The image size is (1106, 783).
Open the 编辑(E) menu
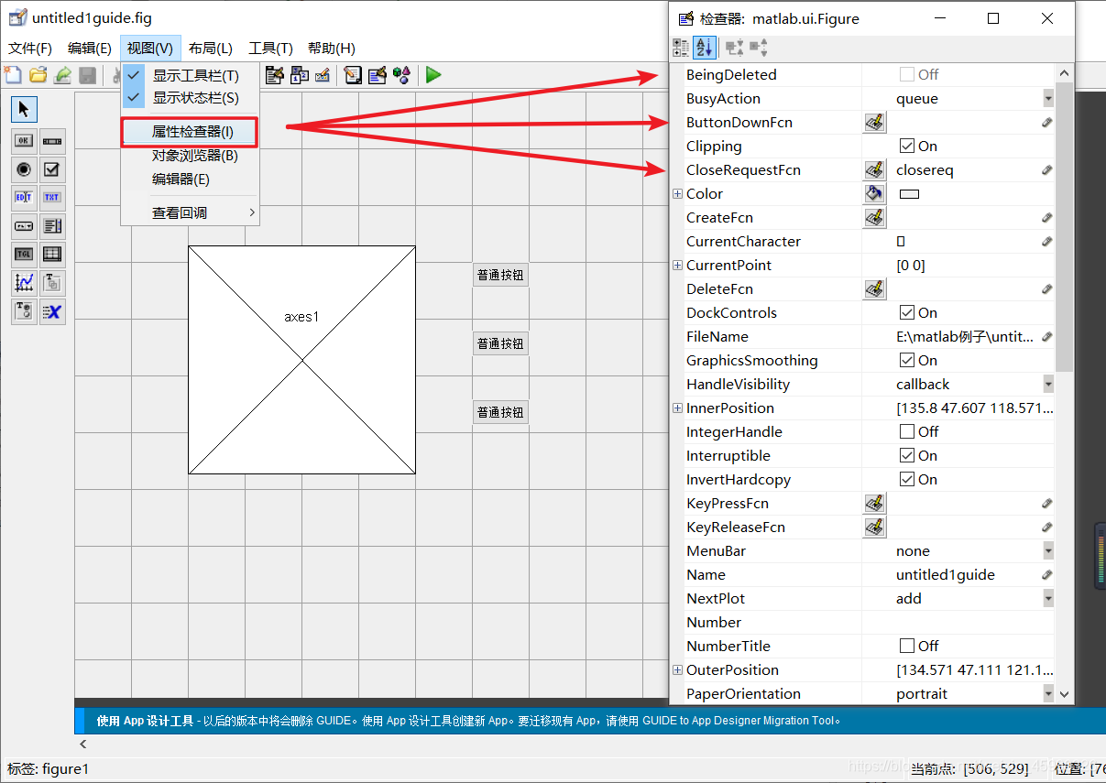coord(90,49)
